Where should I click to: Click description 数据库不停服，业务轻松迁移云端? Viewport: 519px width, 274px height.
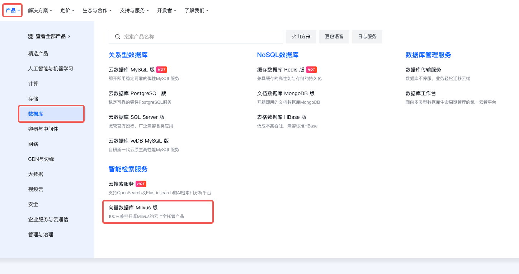pos(438,79)
